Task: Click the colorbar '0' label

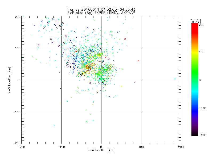Action: tap(200, 80)
